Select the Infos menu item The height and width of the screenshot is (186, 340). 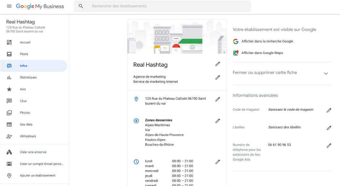(x=34, y=66)
